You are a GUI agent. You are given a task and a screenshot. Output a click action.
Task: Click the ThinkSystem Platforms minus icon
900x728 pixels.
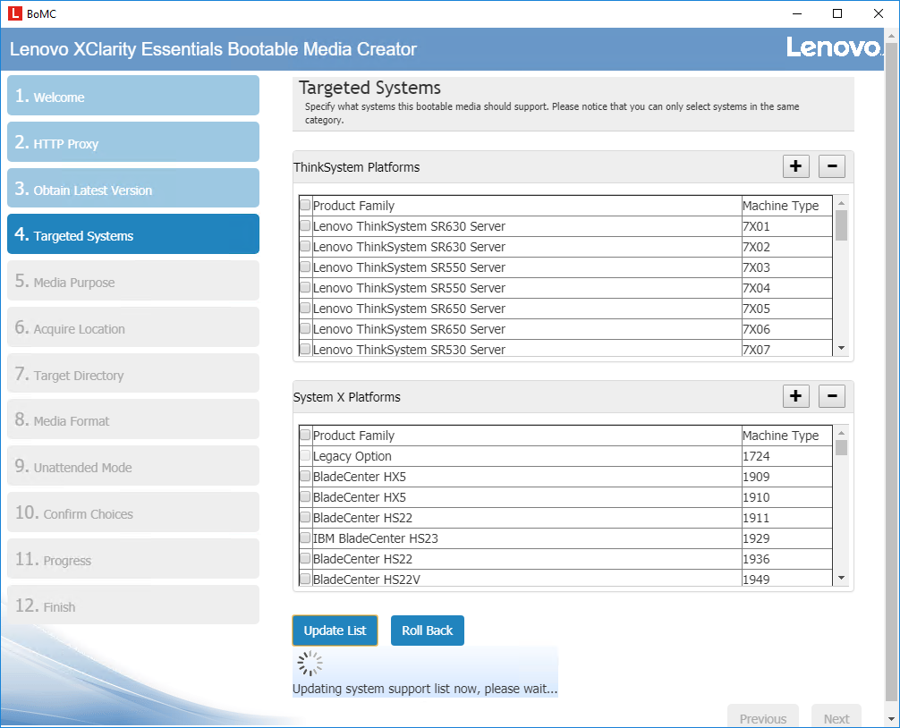point(832,166)
